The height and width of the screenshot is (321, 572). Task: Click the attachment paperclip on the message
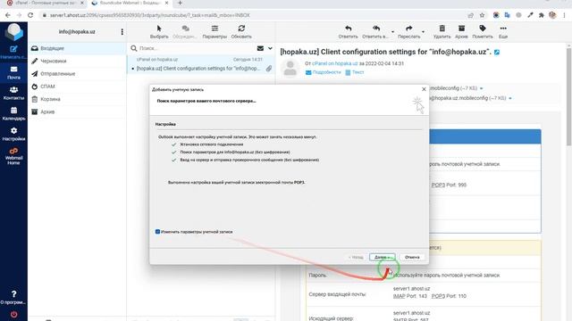coord(269,68)
